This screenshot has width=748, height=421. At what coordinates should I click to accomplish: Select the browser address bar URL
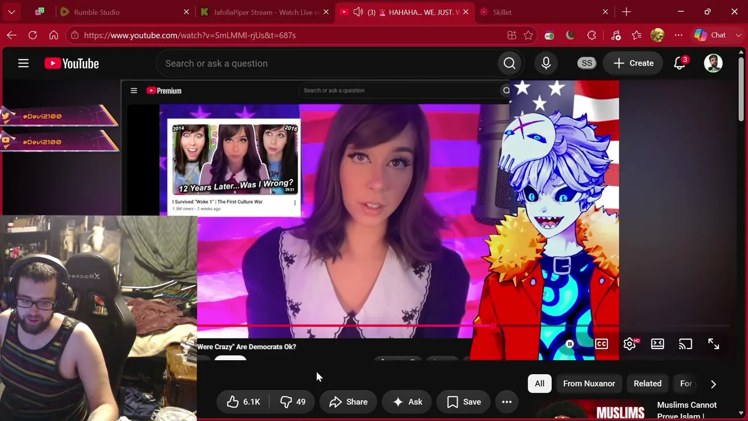tap(190, 35)
